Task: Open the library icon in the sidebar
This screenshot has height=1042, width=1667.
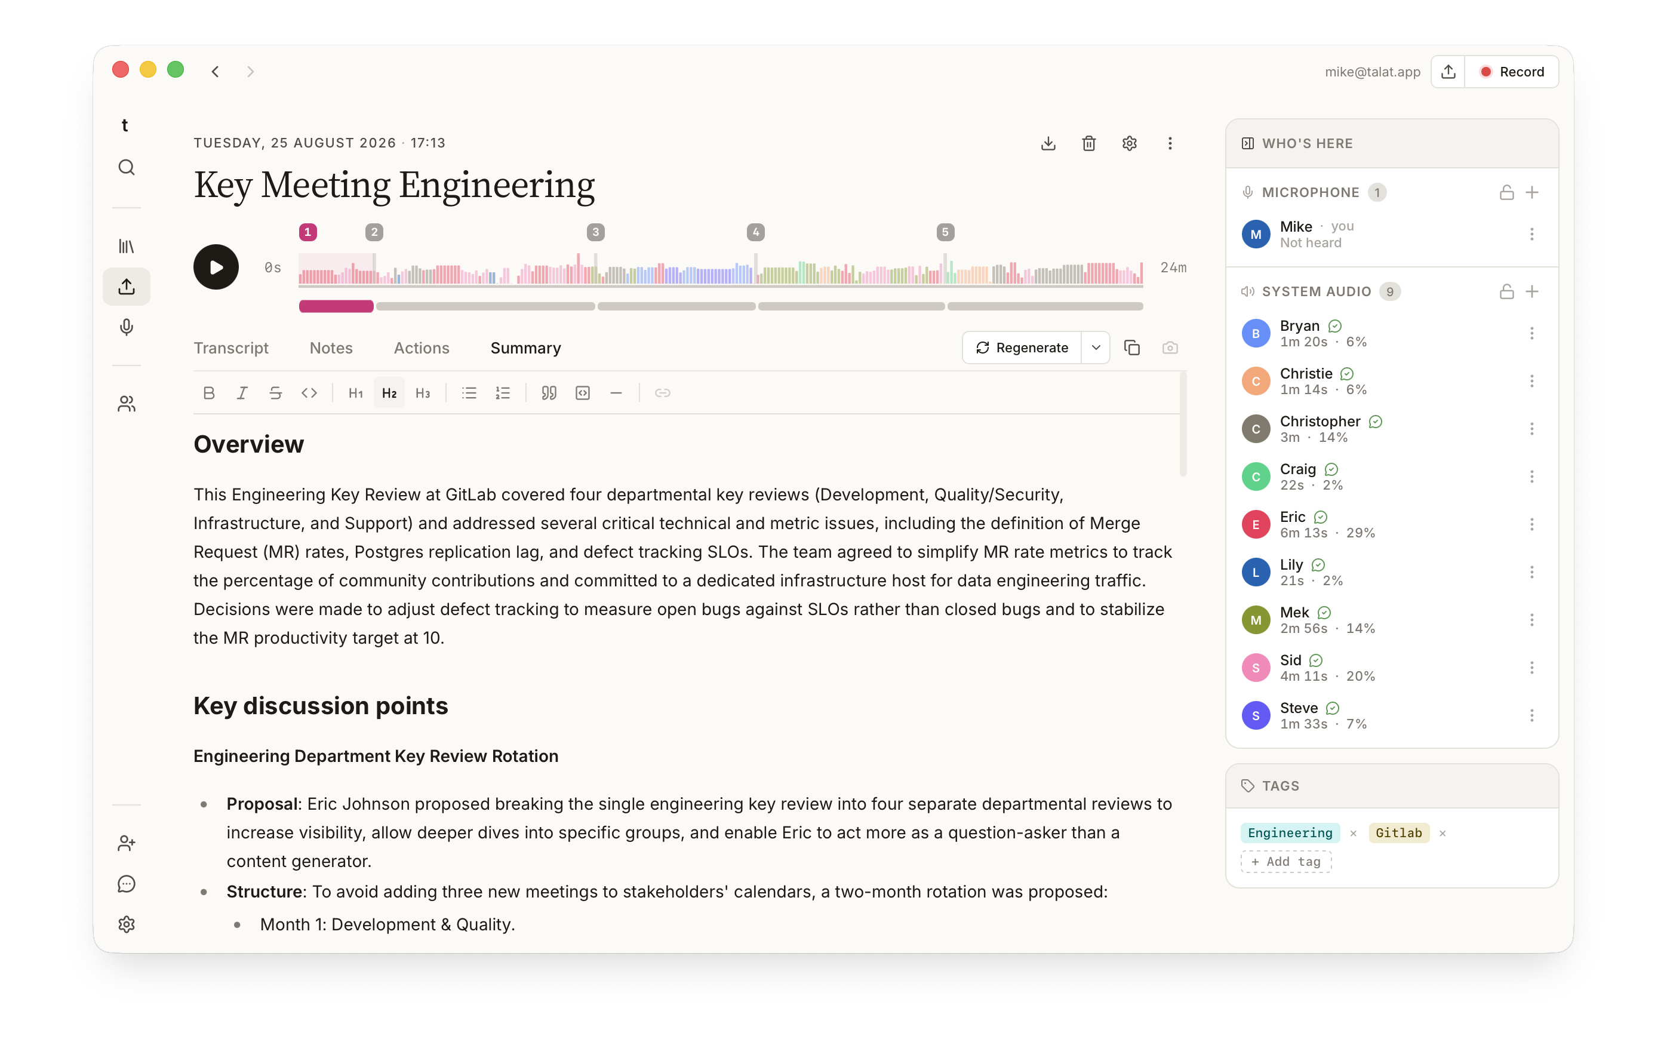Action: pyautogui.click(x=126, y=246)
